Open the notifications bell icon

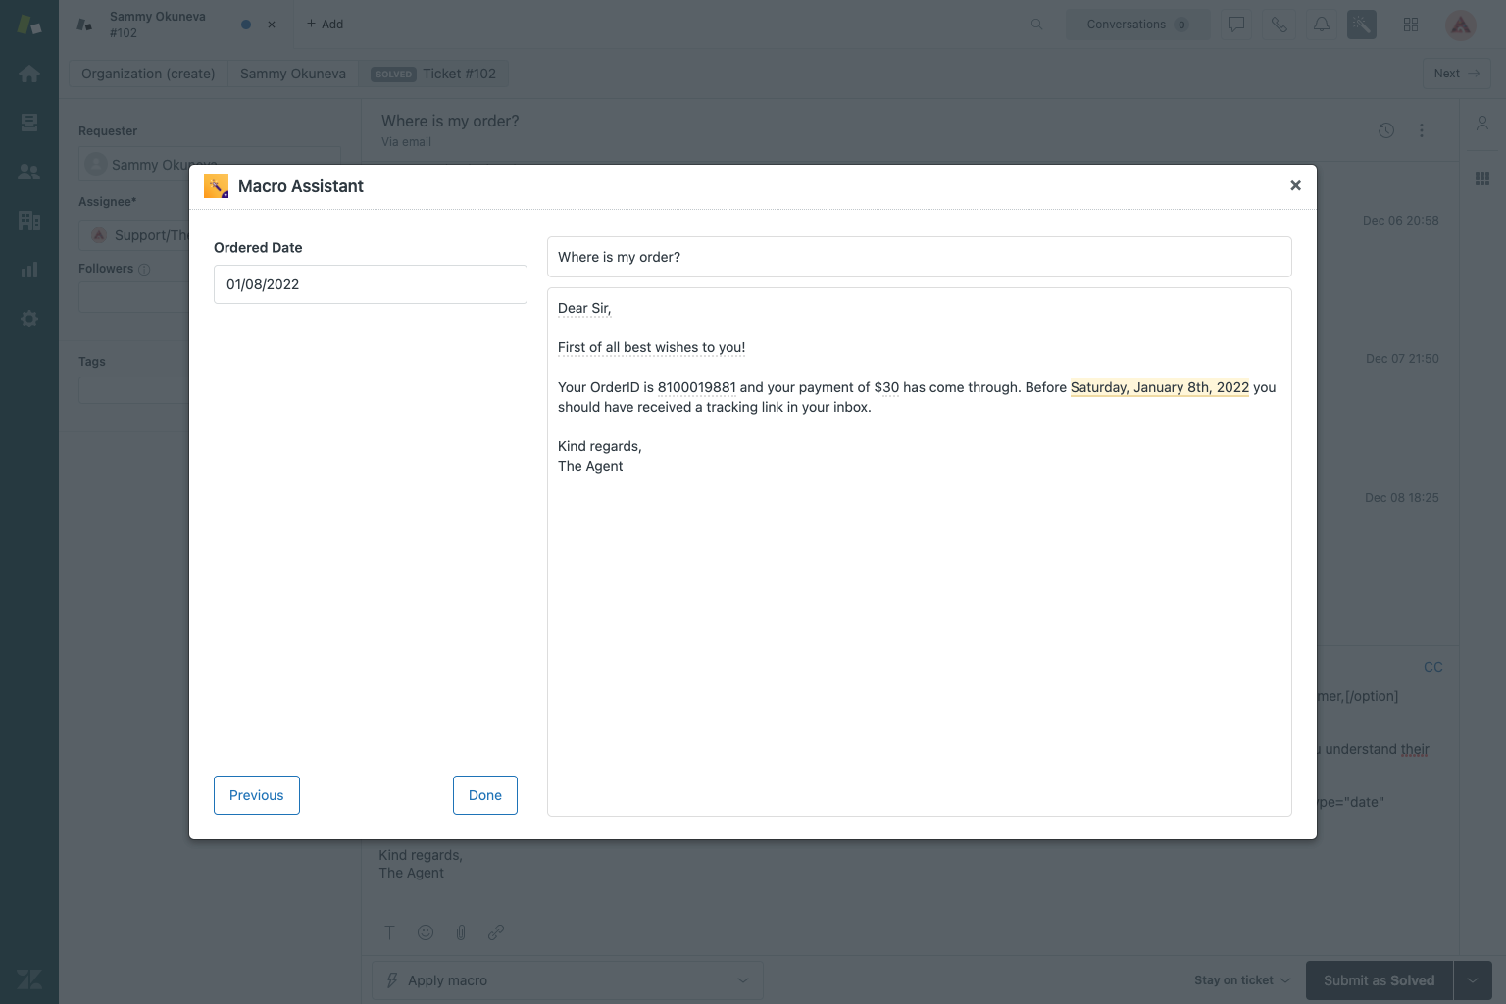click(1322, 25)
